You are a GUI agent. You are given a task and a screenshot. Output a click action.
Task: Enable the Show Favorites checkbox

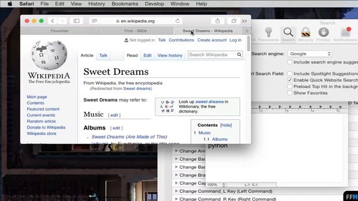point(290,93)
